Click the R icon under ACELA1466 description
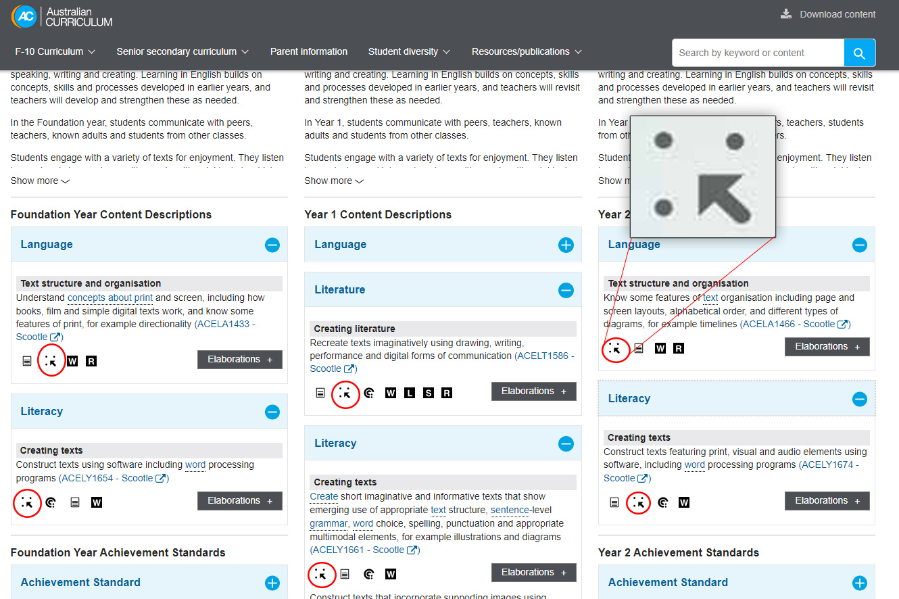 (x=679, y=348)
